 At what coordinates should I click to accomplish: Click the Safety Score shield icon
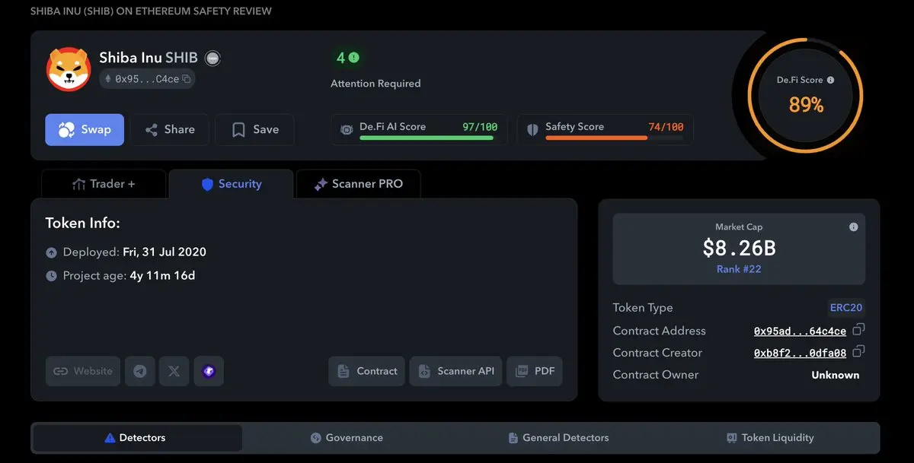pyautogui.click(x=532, y=129)
